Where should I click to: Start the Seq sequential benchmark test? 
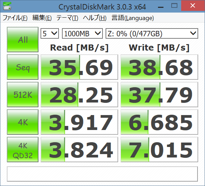coord(23,68)
